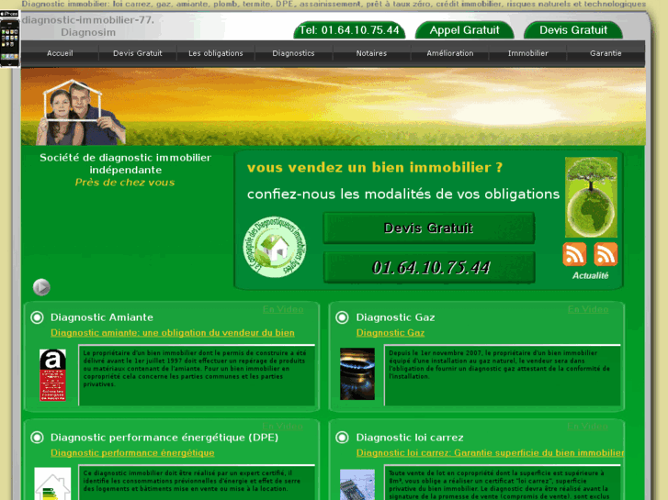Open the left orange RSS feed icon
This screenshot has width=668, height=500.
574,254
